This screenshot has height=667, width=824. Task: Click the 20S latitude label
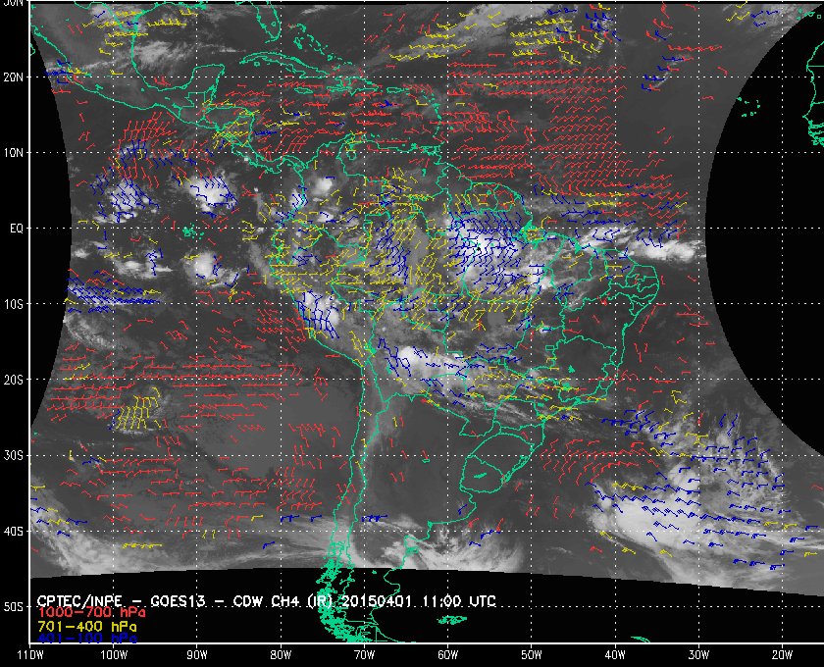tap(13, 380)
